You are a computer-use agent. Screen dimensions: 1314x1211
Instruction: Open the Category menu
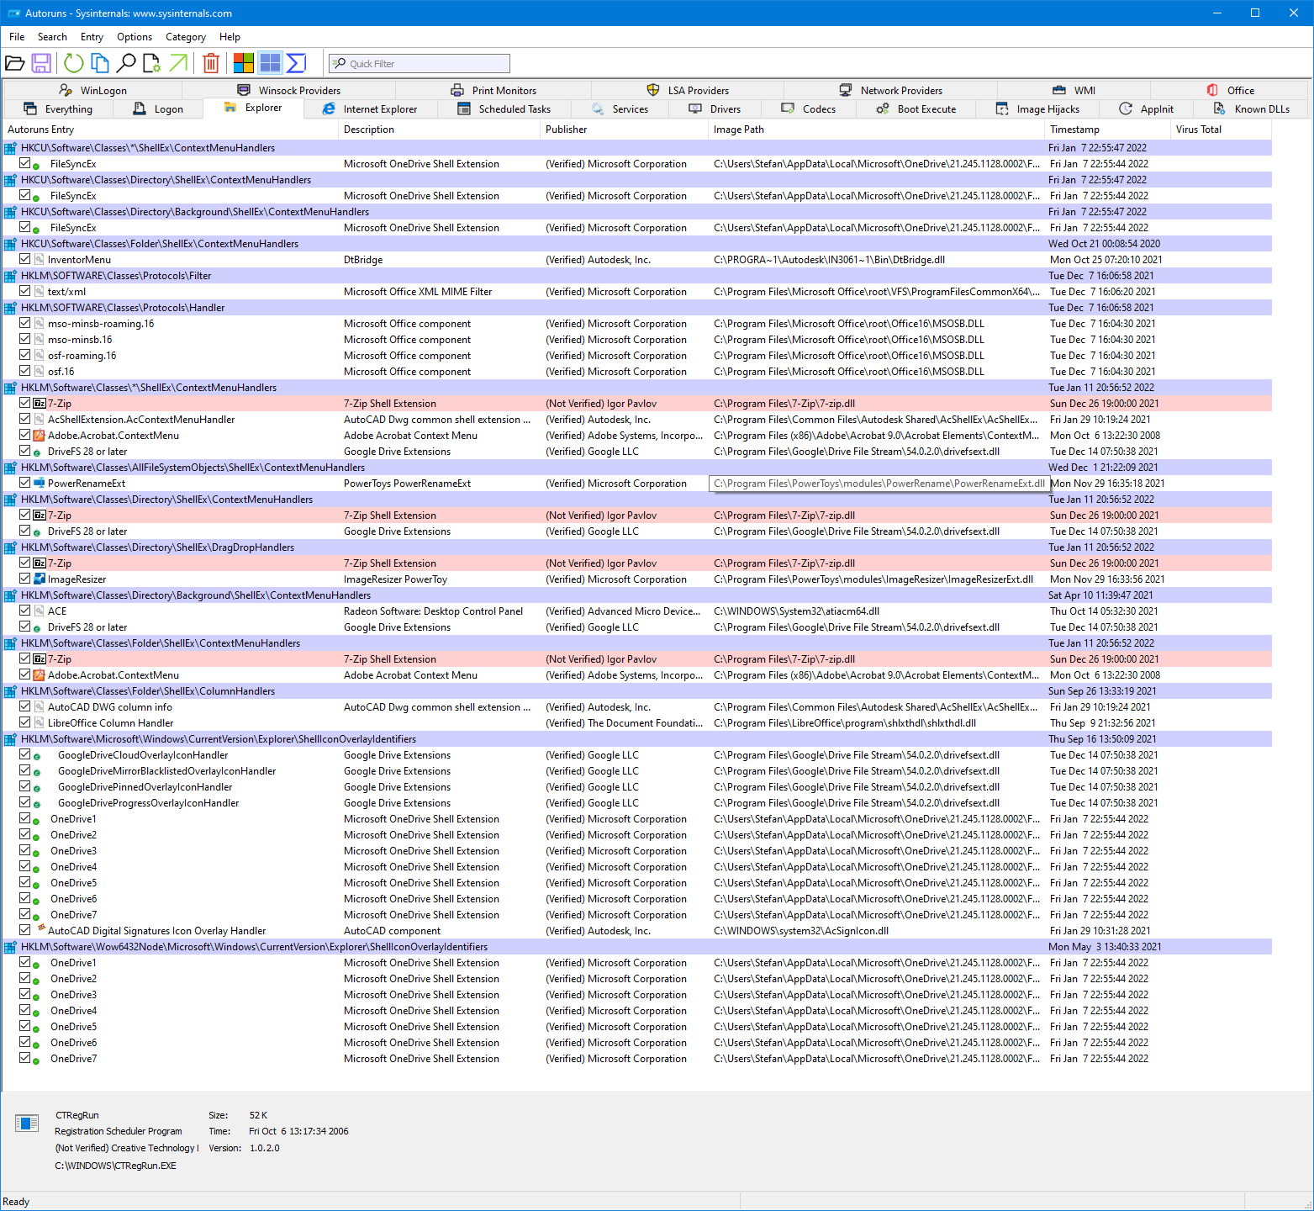[186, 37]
